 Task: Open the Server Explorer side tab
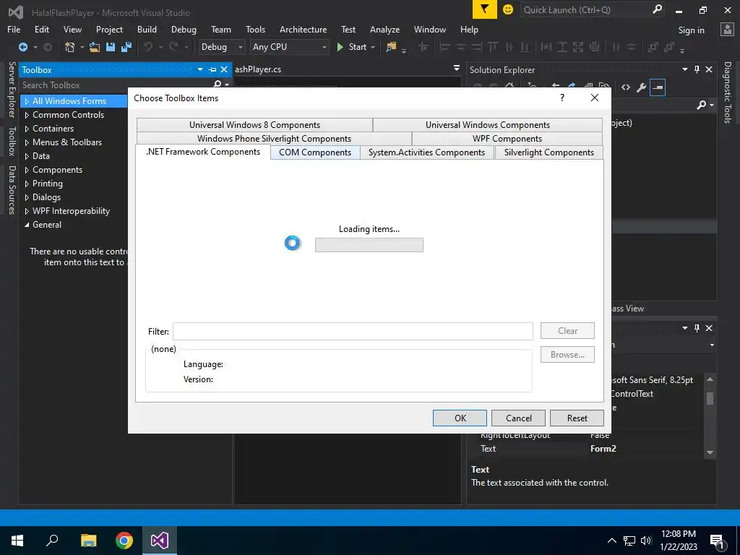point(12,90)
